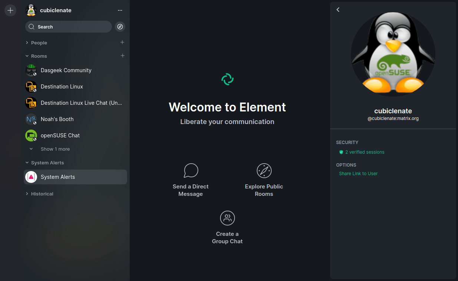Click Create a Group Chat
The width and height of the screenshot is (458, 281).
click(x=227, y=228)
